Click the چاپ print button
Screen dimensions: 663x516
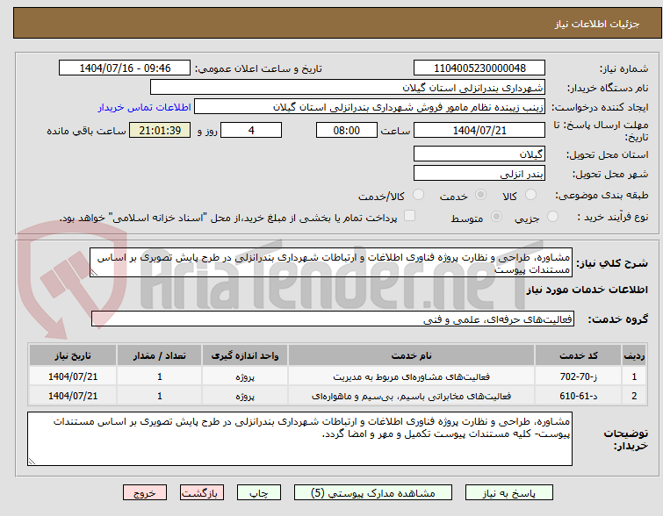[259, 493]
